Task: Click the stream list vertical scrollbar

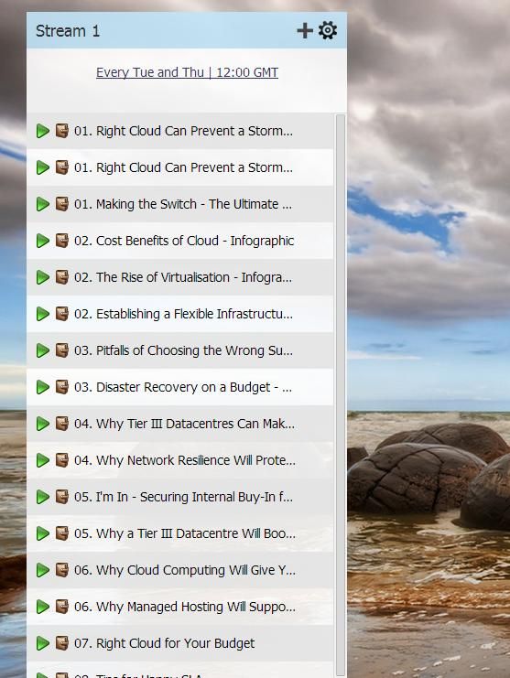Action: [341, 394]
